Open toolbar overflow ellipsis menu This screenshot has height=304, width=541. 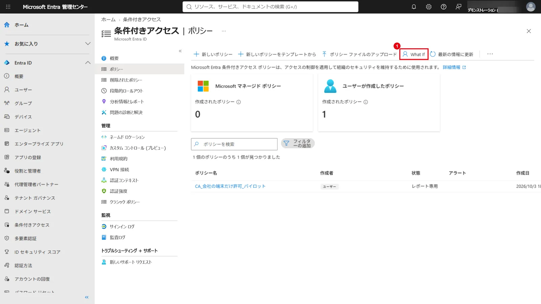pos(490,54)
